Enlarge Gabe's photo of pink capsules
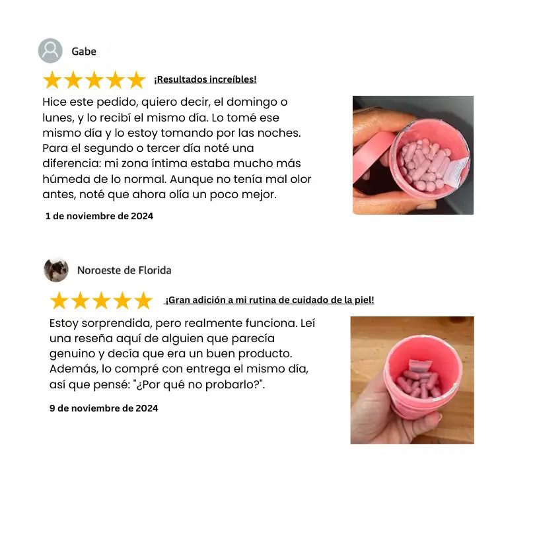The width and height of the screenshot is (535, 535). [413, 155]
